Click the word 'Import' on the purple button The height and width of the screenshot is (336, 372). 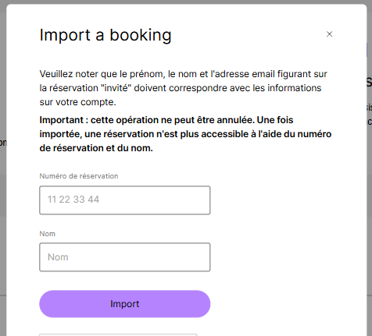point(125,304)
